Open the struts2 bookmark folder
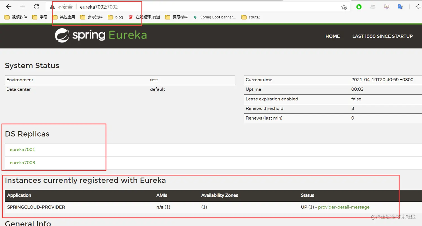Viewport: 422px width, 226px height. pyautogui.click(x=251, y=17)
